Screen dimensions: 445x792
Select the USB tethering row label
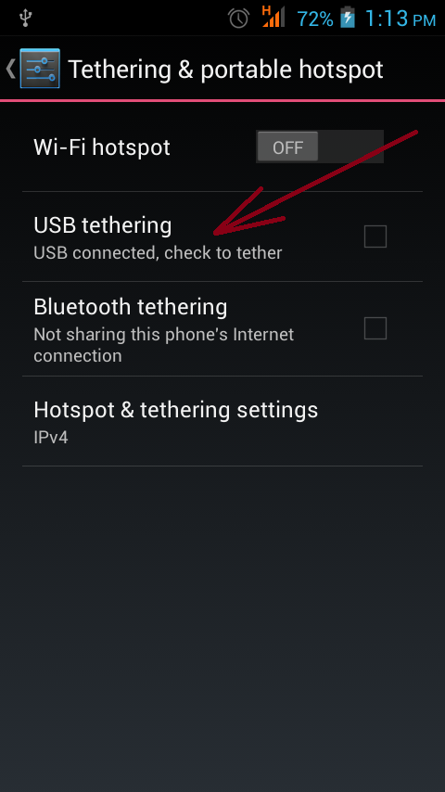click(103, 225)
